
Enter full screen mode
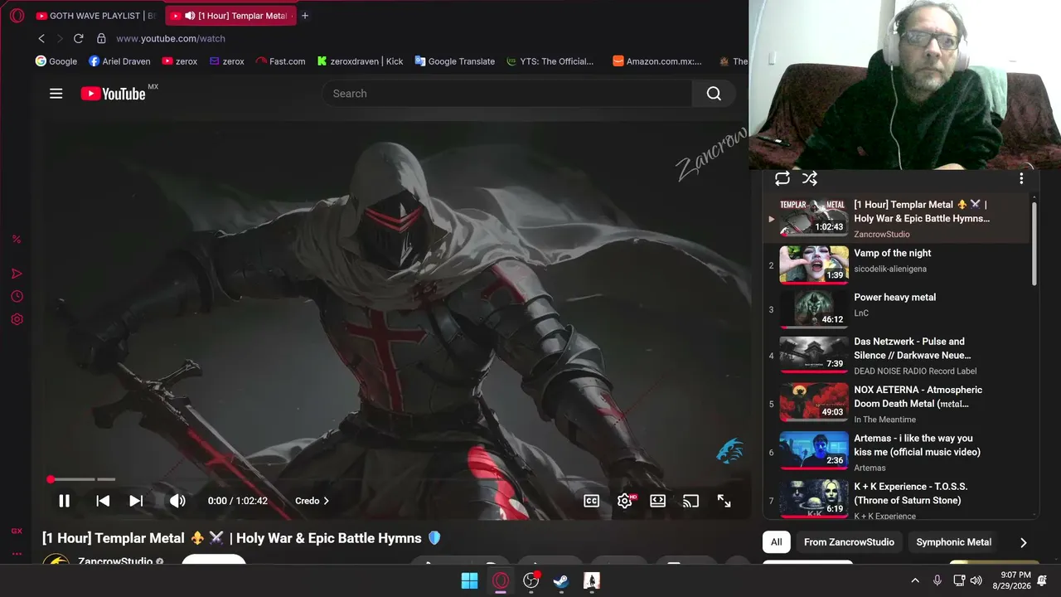[x=724, y=501]
